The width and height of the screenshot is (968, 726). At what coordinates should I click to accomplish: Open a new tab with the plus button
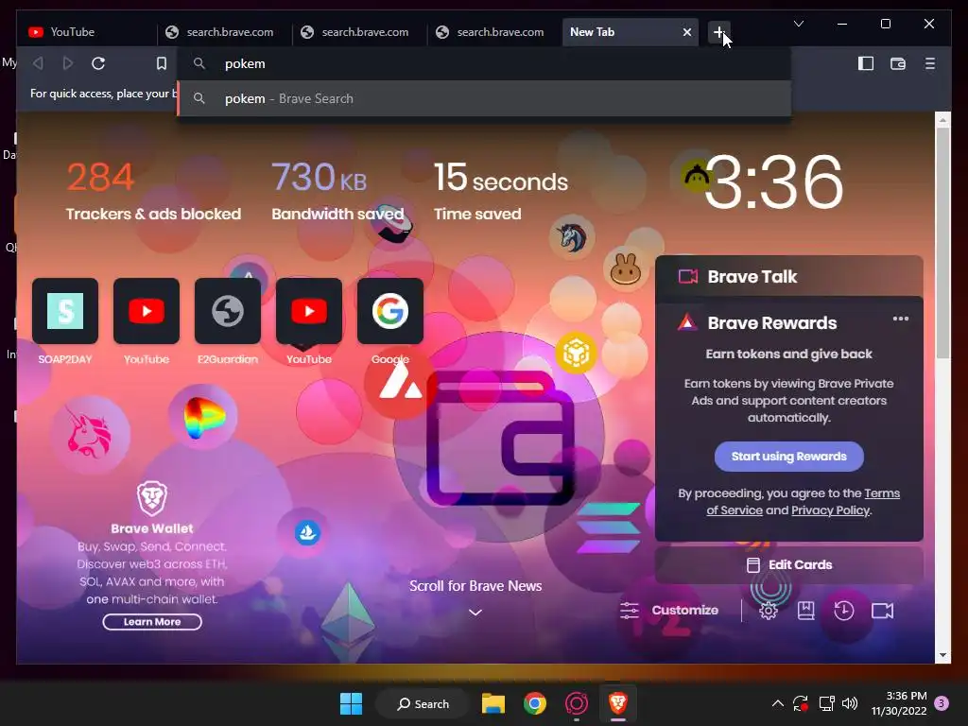tap(718, 32)
